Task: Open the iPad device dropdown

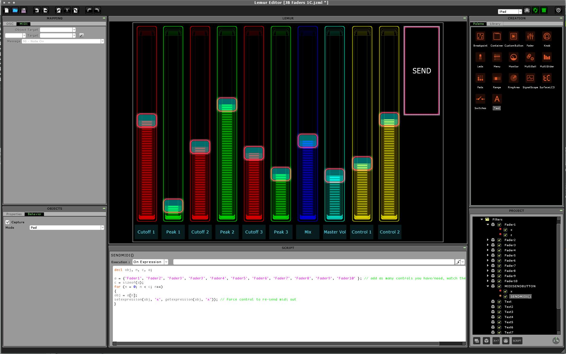Action: coord(510,11)
